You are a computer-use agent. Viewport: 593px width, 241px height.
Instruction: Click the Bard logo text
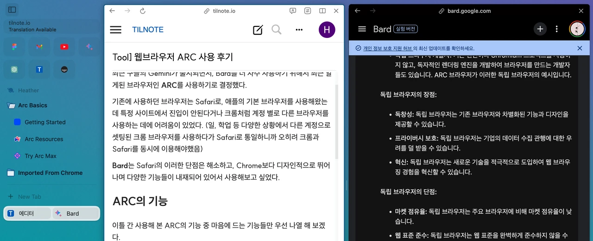coord(382,29)
